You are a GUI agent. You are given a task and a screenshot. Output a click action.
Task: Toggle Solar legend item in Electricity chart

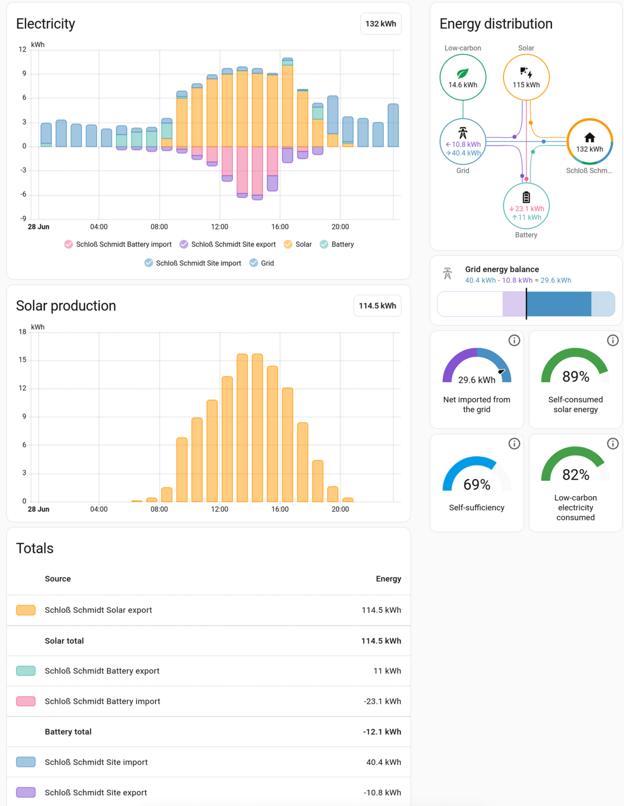click(x=298, y=244)
